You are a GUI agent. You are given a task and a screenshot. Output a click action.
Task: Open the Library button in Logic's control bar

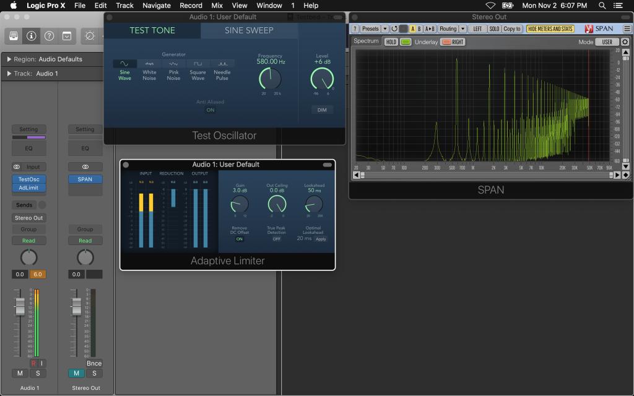tap(14, 36)
